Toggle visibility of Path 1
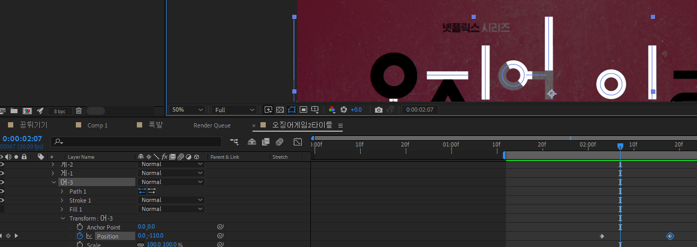The width and height of the screenshot is (697, 247). [2, 191]
